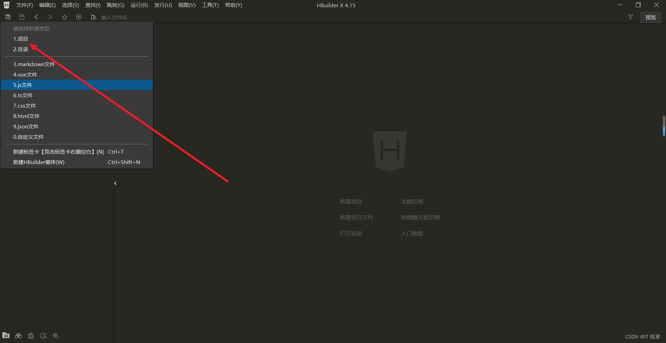
Task: Click the filter funnel icon
Action: click(630, 17)
